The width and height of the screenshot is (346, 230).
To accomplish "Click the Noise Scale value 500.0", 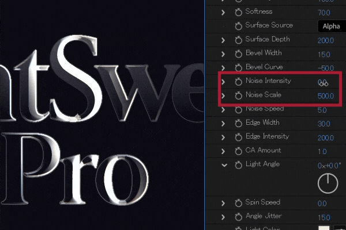I will click(x=326, y=95).
